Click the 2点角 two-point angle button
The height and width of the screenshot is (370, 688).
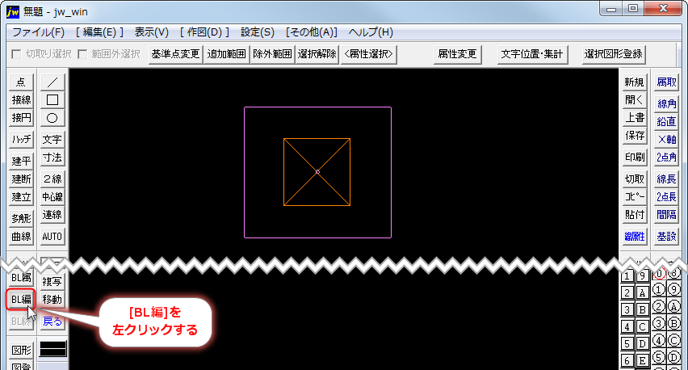tap(666, 158)
